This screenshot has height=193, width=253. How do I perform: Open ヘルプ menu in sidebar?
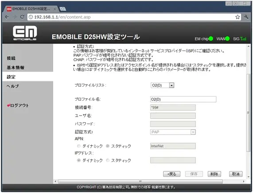[x=12, y=86]
